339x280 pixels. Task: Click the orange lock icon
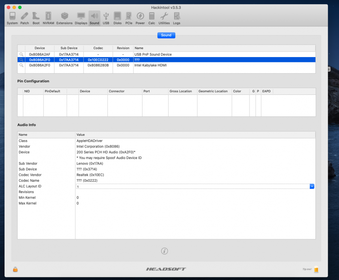click(15, 270)
